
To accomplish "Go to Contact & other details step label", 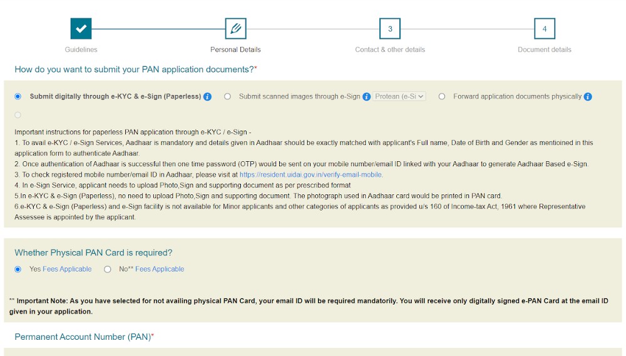I will coord(390,49).
